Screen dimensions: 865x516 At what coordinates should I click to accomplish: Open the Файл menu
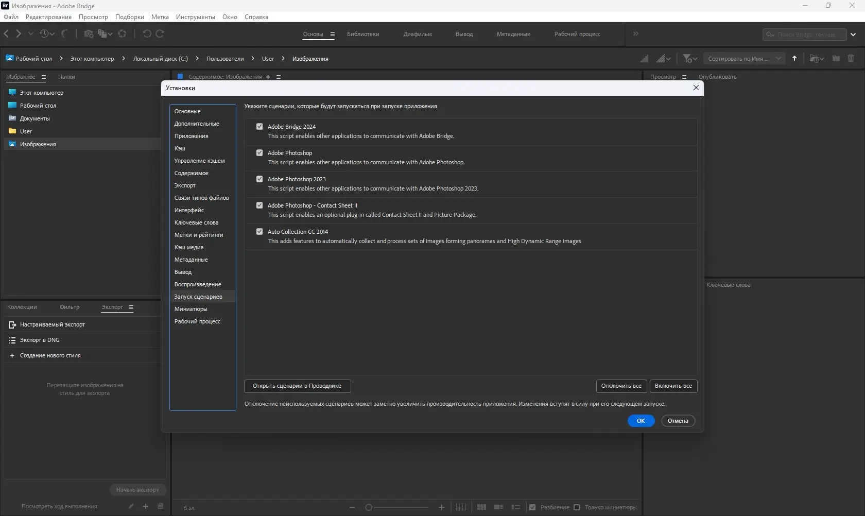click(11, 17)
